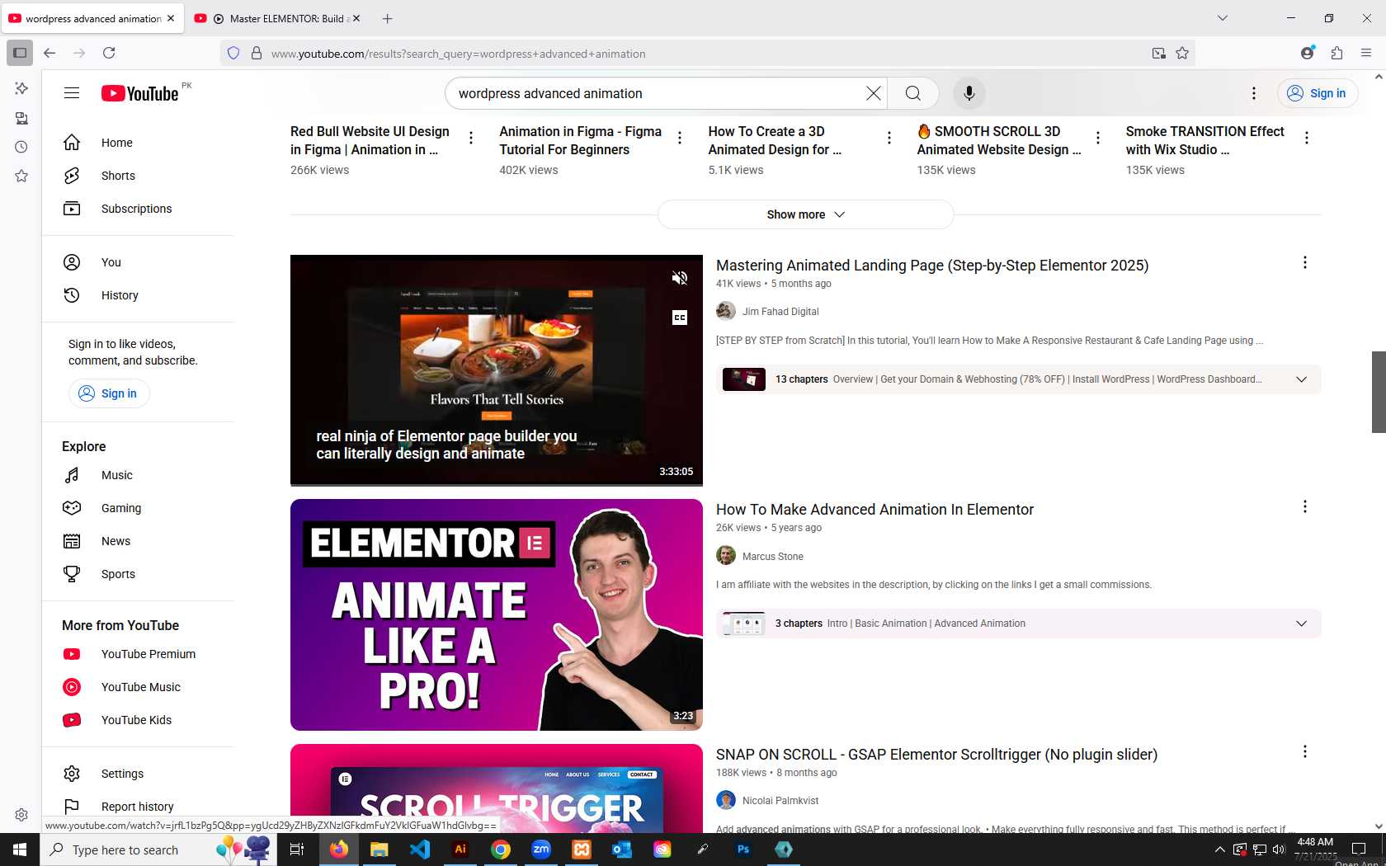Click the browser address bar URL
The width and height of the screenshot is (1386, 866).
coord(458,54)
